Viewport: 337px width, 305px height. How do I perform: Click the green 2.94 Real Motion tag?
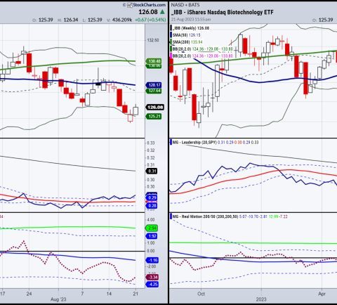tap(152, 228)
